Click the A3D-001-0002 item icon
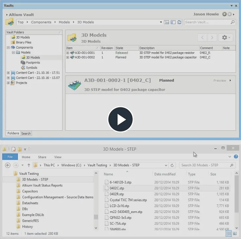 coord(72,57)
